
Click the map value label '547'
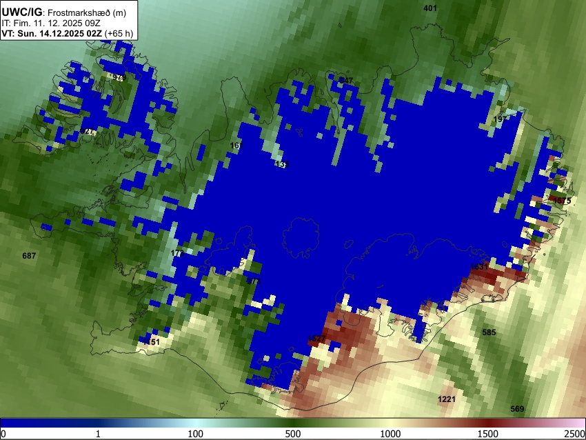point(346,81)
